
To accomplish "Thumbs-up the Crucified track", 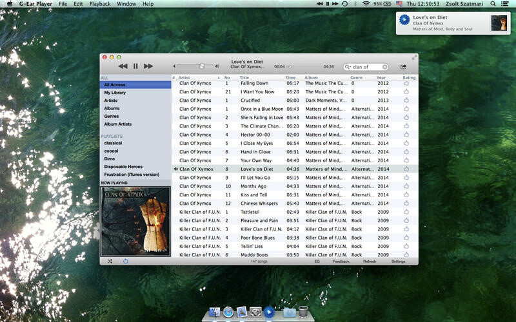I will point(406,100).
